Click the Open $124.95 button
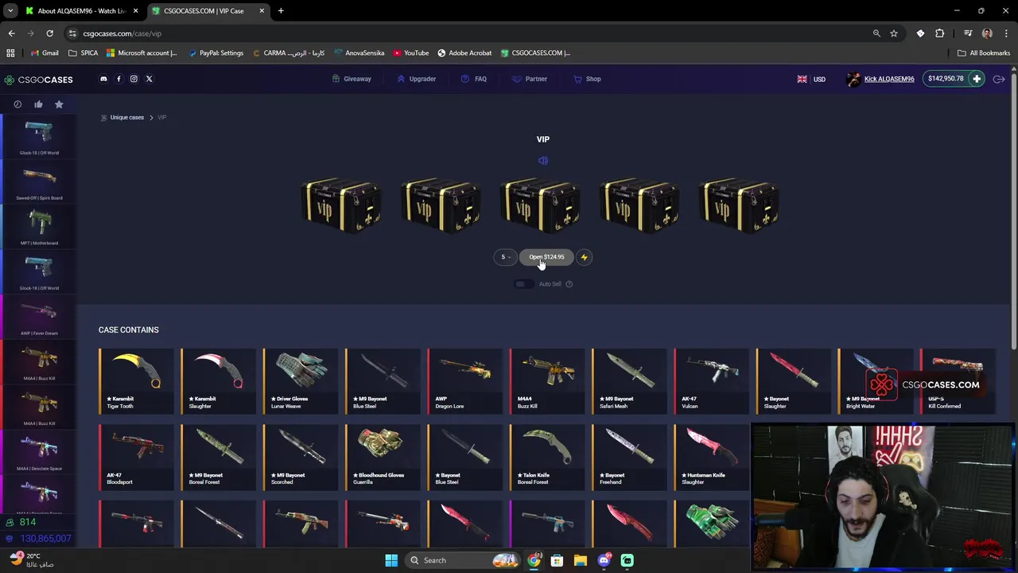The height and width of the screenshot is (573, 1018). pyautogui.click(x=546, y=257)
